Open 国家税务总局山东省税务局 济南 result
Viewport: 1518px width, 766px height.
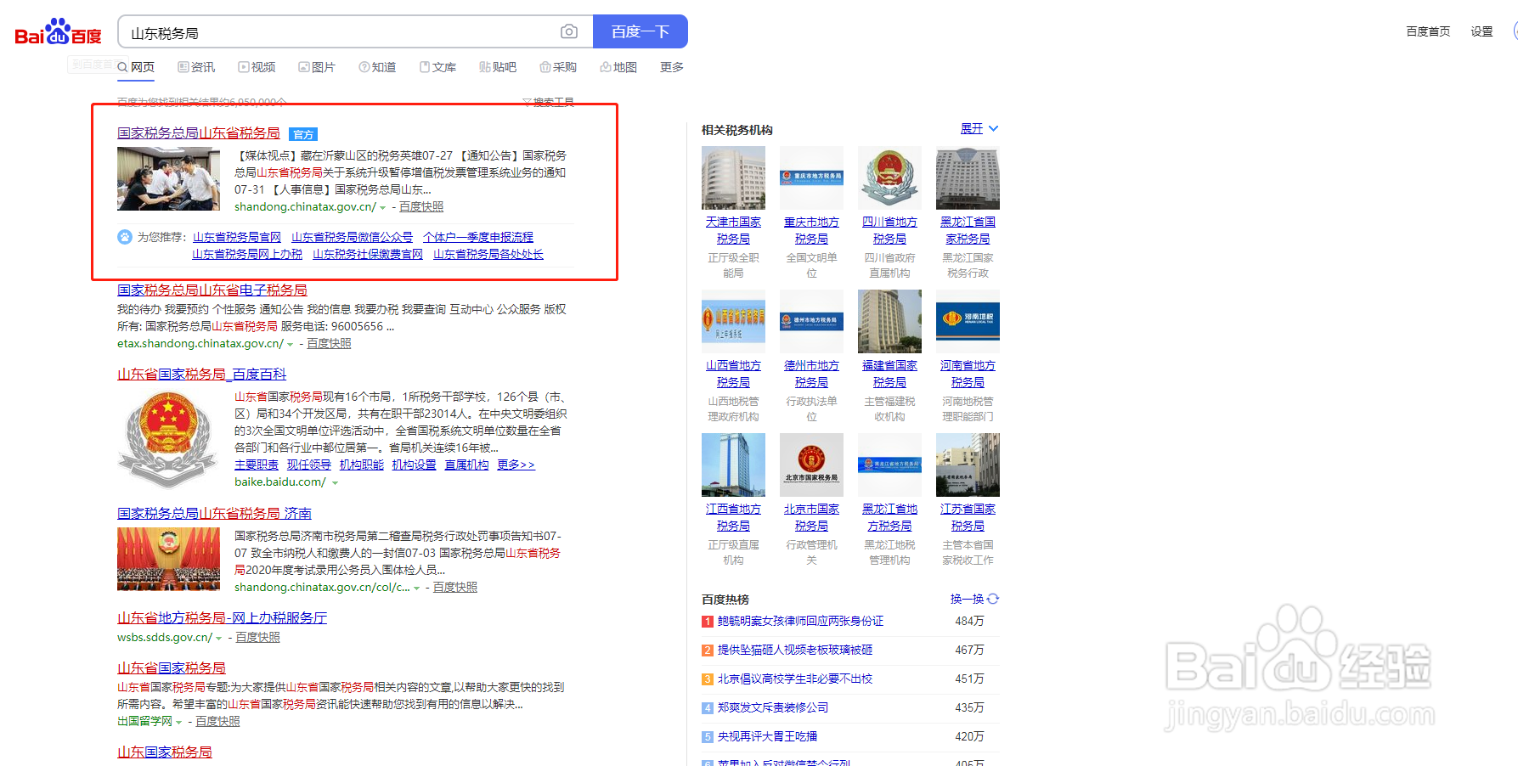214,514
